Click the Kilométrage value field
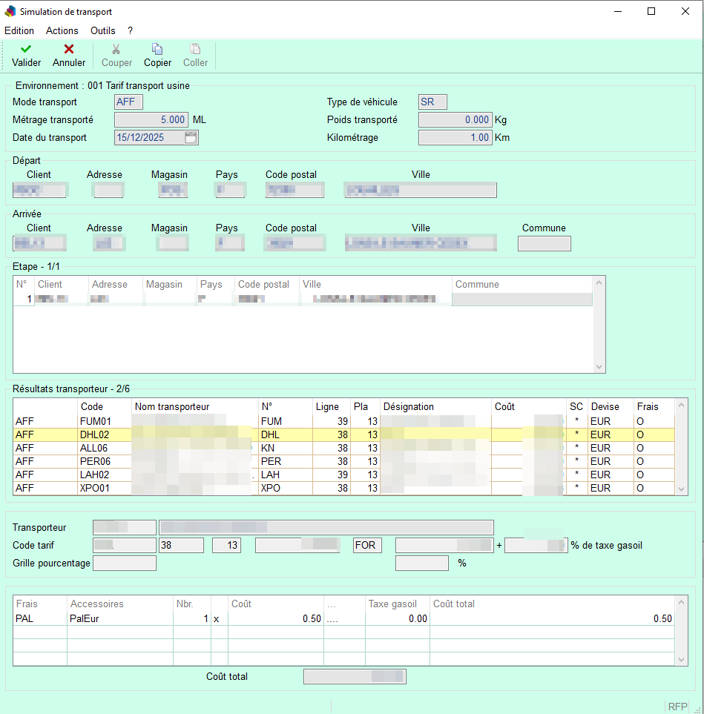This screenshot has width=704, height=714. click(x=455, y=137)
